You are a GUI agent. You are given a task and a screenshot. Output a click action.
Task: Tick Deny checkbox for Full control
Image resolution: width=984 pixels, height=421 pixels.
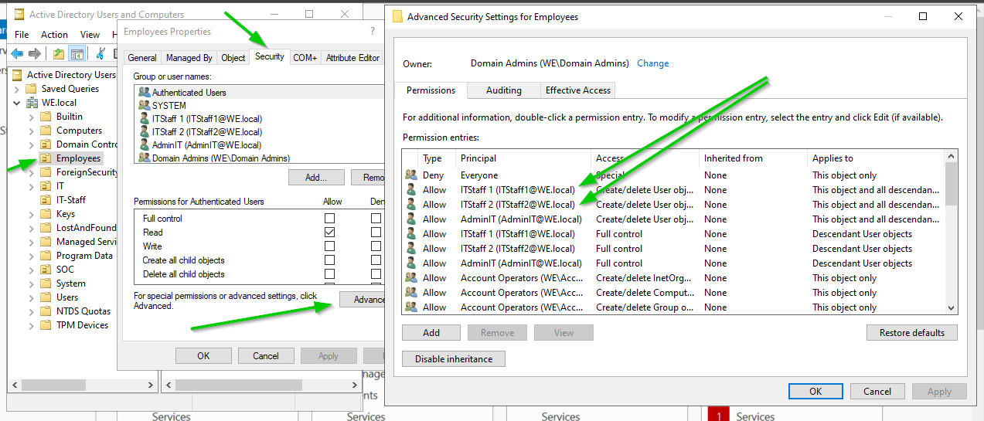click(x=376, y=219)
